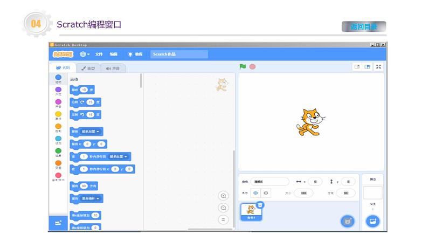Open the 教程 tutorials link
The height and width of the screenshot is (241, 428).
click(135, 54)
